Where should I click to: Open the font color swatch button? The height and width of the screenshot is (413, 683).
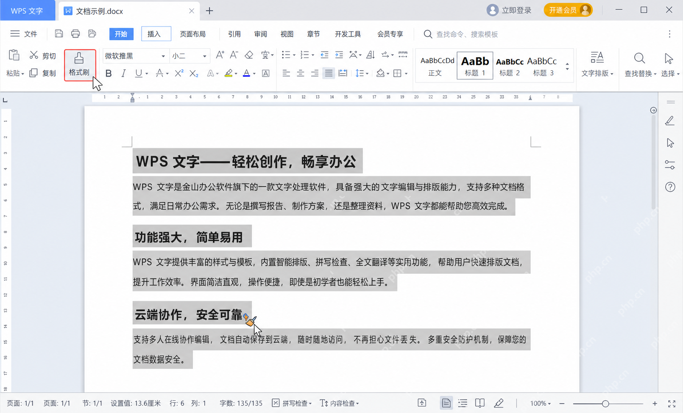coord(246,73)
